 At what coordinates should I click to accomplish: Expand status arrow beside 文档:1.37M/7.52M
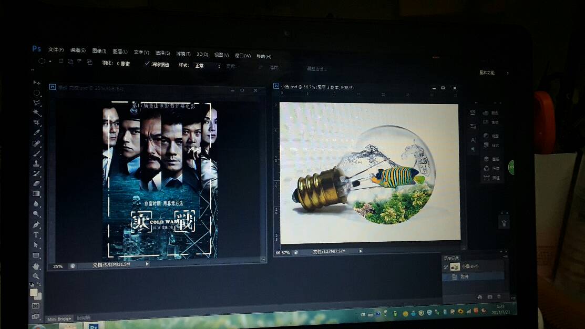tap(361, 251)
